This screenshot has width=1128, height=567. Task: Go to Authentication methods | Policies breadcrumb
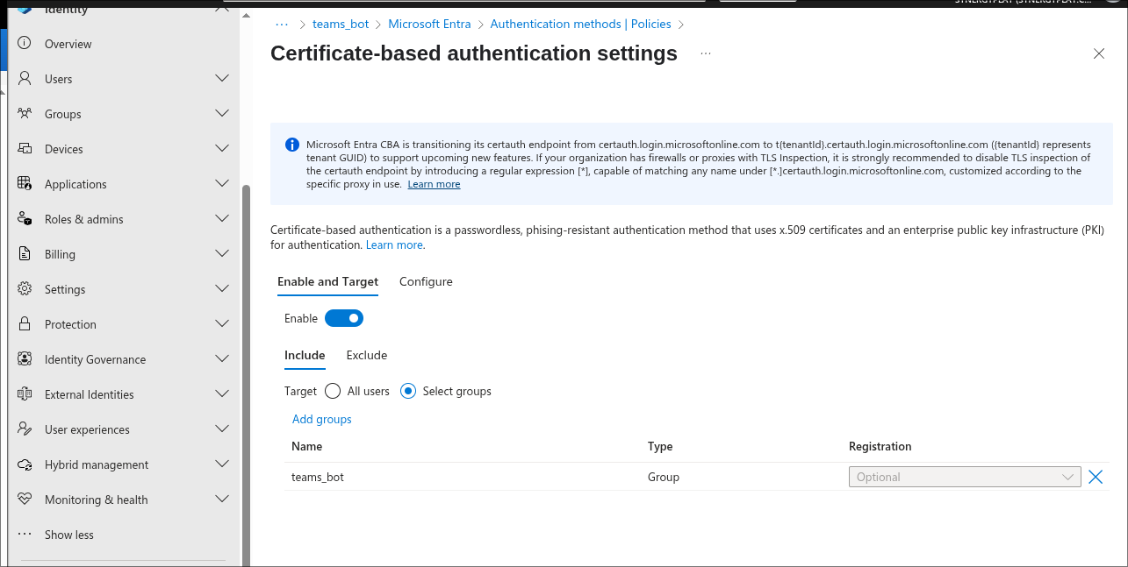tap(581, 25)
